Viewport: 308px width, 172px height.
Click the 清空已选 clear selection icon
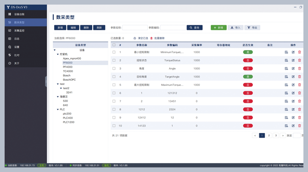tap(134, 38)
